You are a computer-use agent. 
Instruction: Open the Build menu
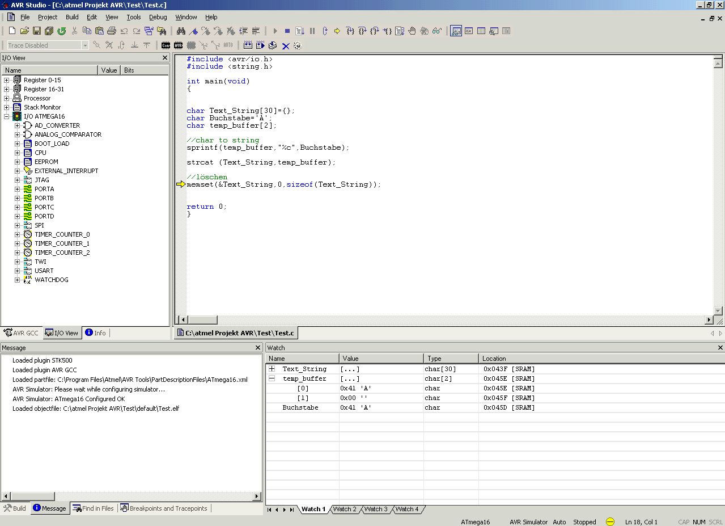(x=72, y=17)
